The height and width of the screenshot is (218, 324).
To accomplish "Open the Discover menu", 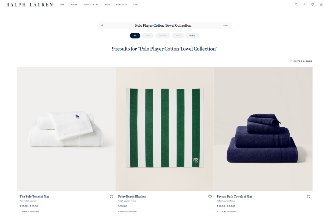I will click(x=122, y=5).
